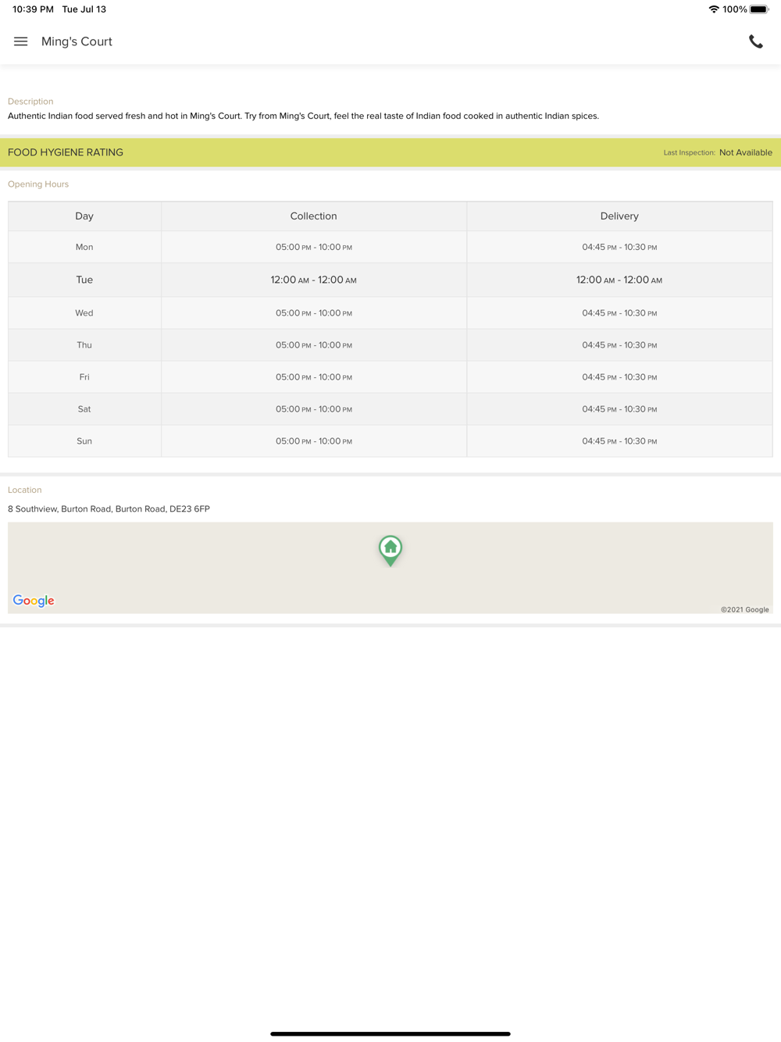Image resolution: width=781 pixels, height=1042 pixels.
Task: Open the Google logo on map
Action: 34,601
